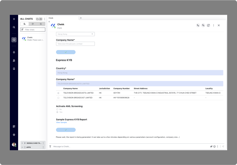This screenshot has height=165, width=237.
Task: Open the emoji picker in message bar
Action: pyautogui.click(x=214, y=147)
